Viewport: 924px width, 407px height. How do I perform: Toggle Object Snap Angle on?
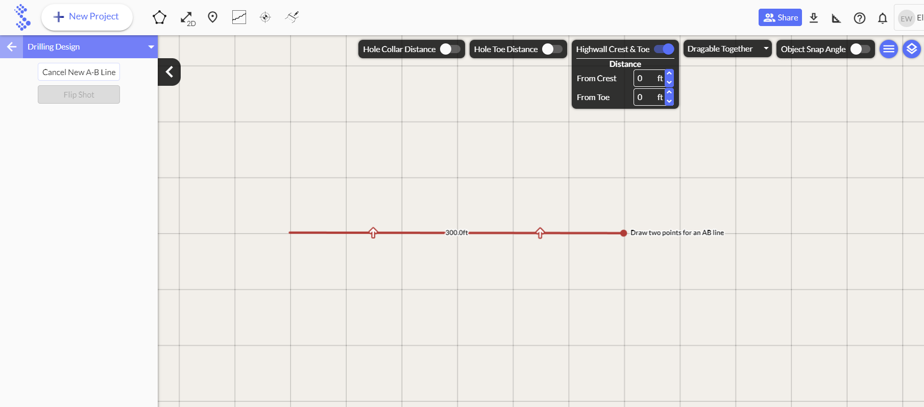[x=860, y=49]
